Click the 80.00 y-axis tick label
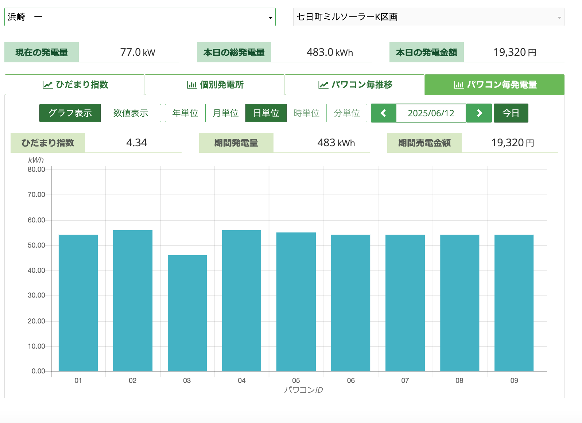The width and height of the screenshot is (582, 423). pyautogui.click(x=36, y=170)
